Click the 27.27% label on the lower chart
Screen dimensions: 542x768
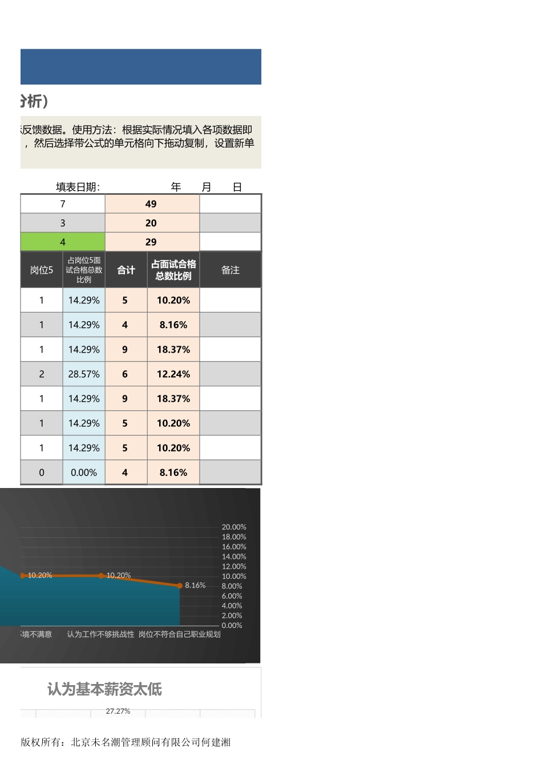pos(119,711)
